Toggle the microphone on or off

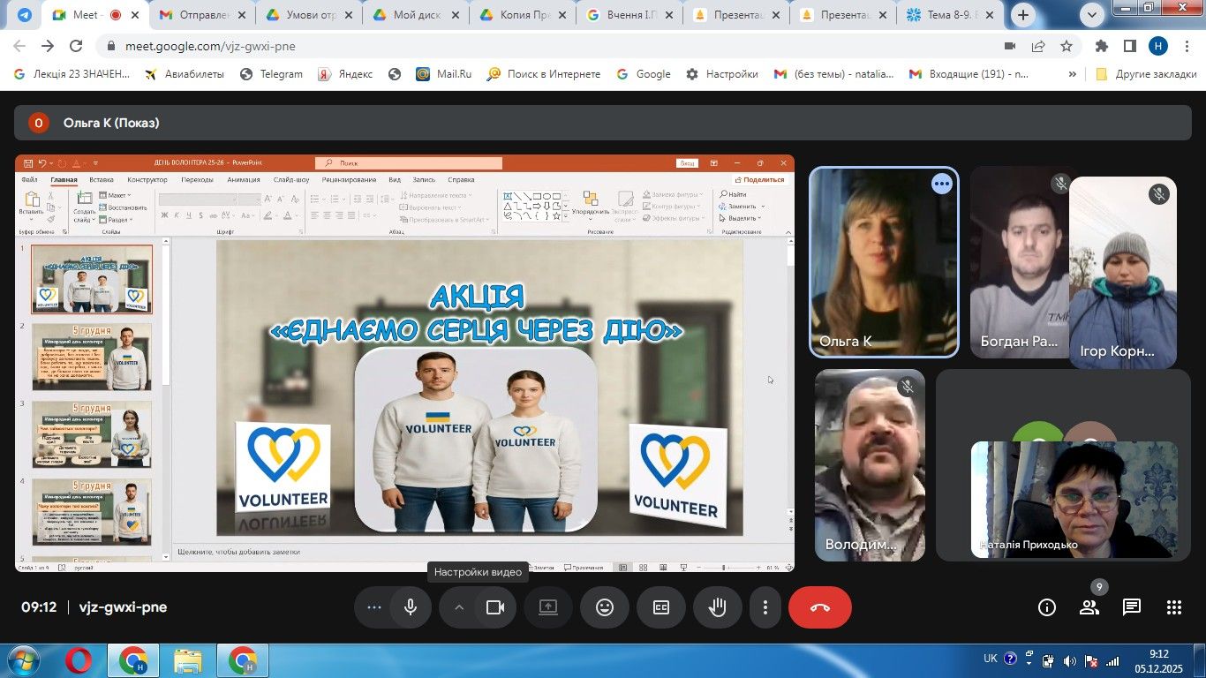411,607
